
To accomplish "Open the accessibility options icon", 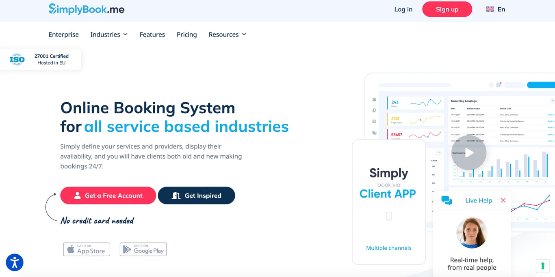I will (x=15, y=262).
